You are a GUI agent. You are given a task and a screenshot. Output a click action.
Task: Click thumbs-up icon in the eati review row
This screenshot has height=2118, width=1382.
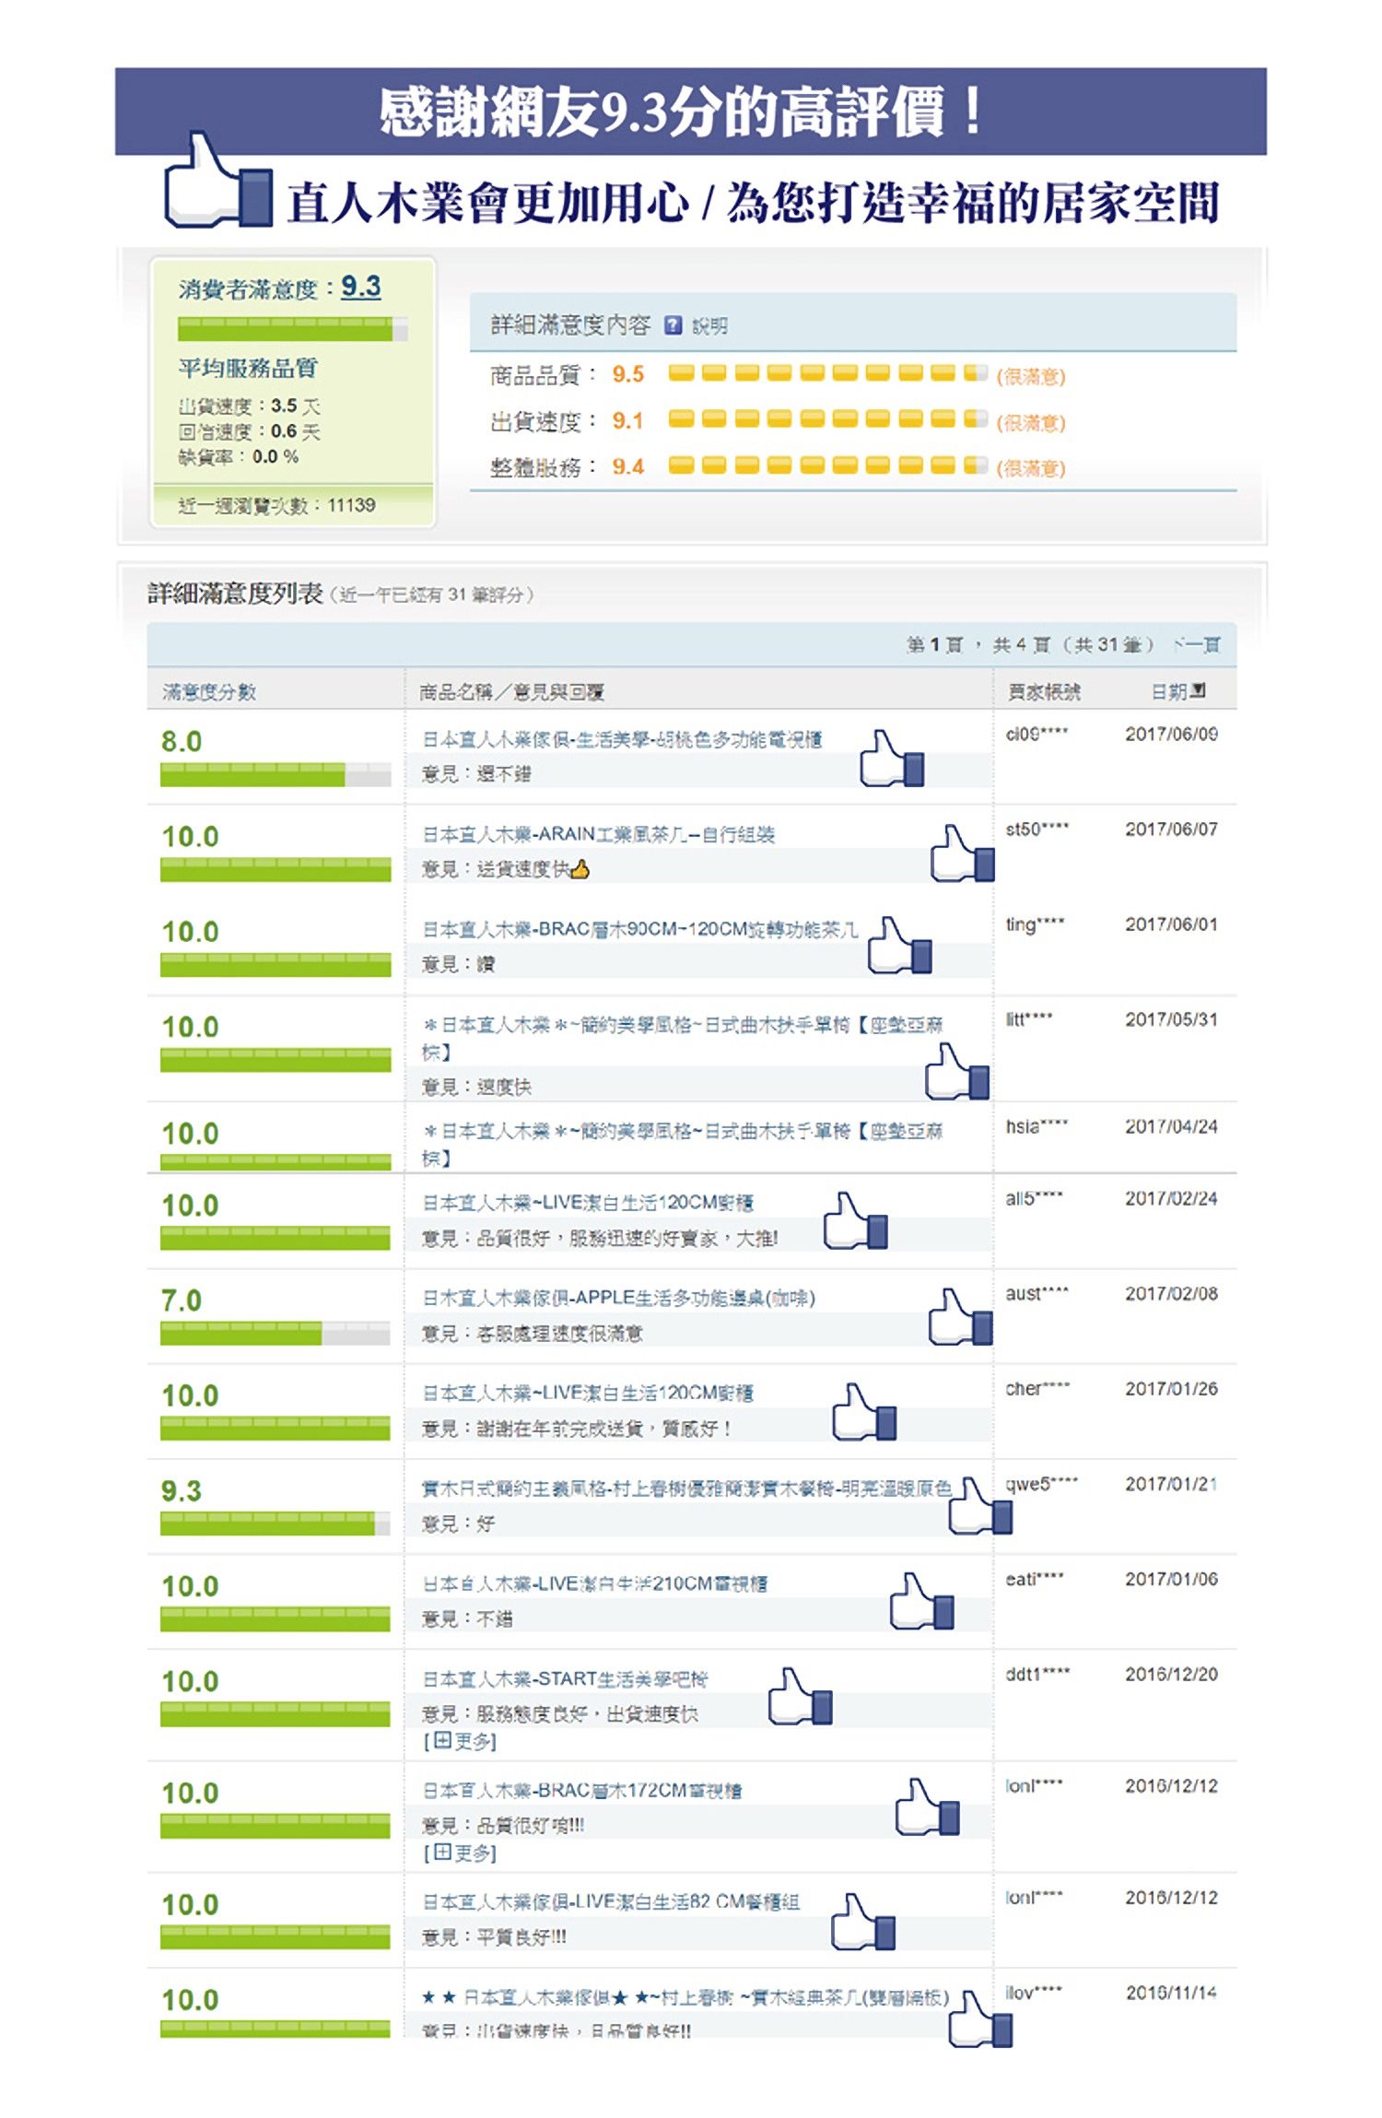pyautogui.click(x=922, y=1601)
